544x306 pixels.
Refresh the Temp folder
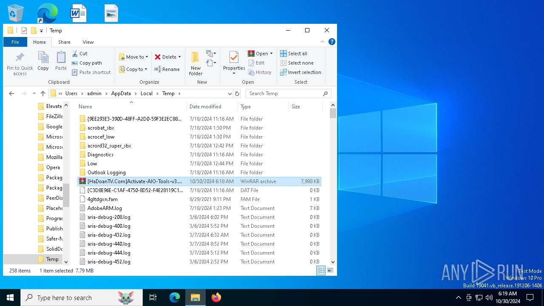(x=237, y=93)
